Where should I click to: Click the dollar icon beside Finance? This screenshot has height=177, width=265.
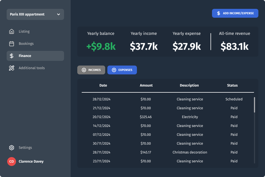[x=12, y=56]
